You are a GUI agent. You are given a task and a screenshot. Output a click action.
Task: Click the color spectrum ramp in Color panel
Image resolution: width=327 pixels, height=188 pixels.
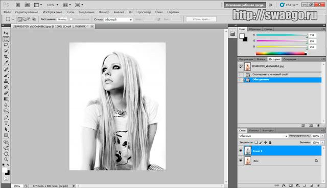click(281, 54)
